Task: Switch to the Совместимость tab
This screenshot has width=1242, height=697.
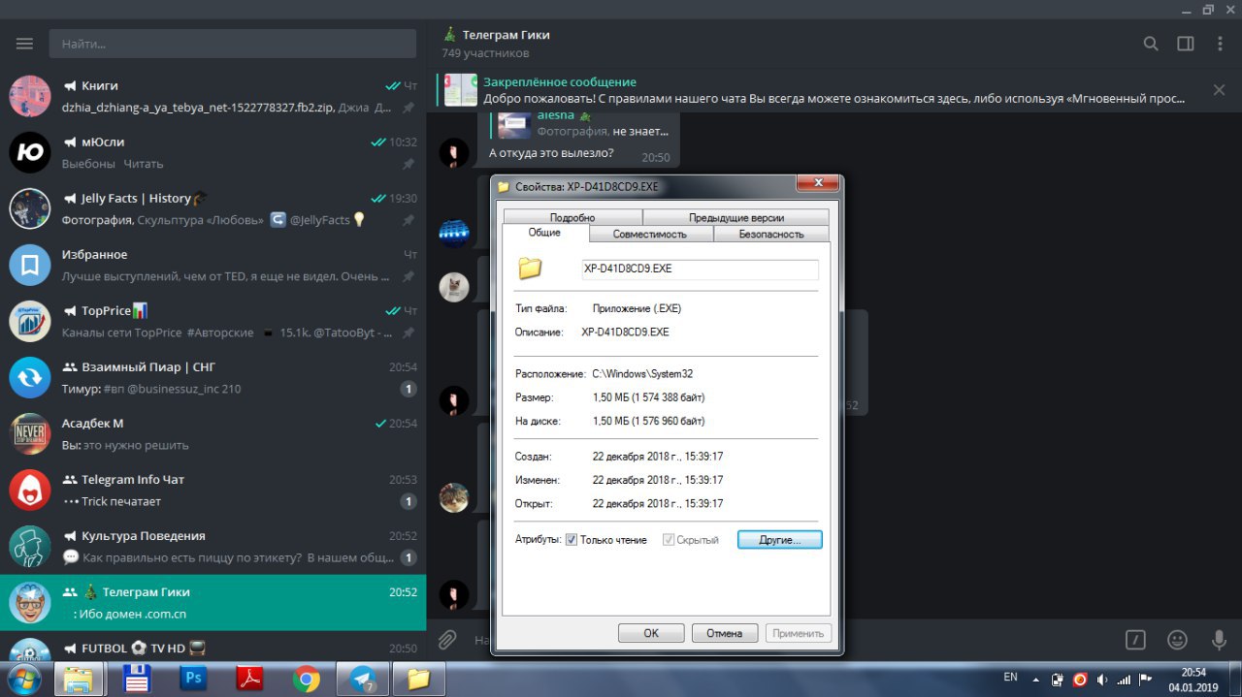Action: (650, 234)
